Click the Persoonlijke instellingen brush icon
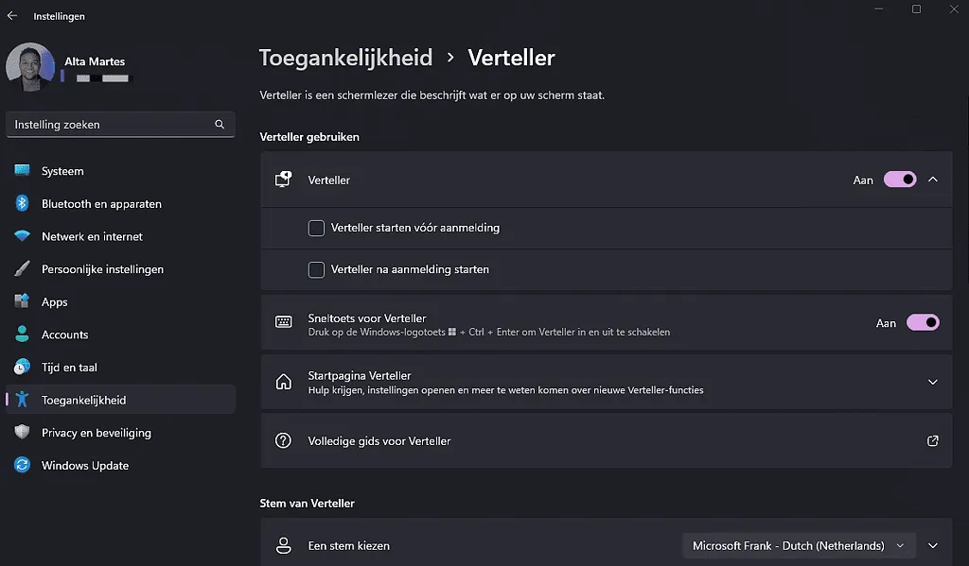The image size is (969, 566). pos(22,269)
